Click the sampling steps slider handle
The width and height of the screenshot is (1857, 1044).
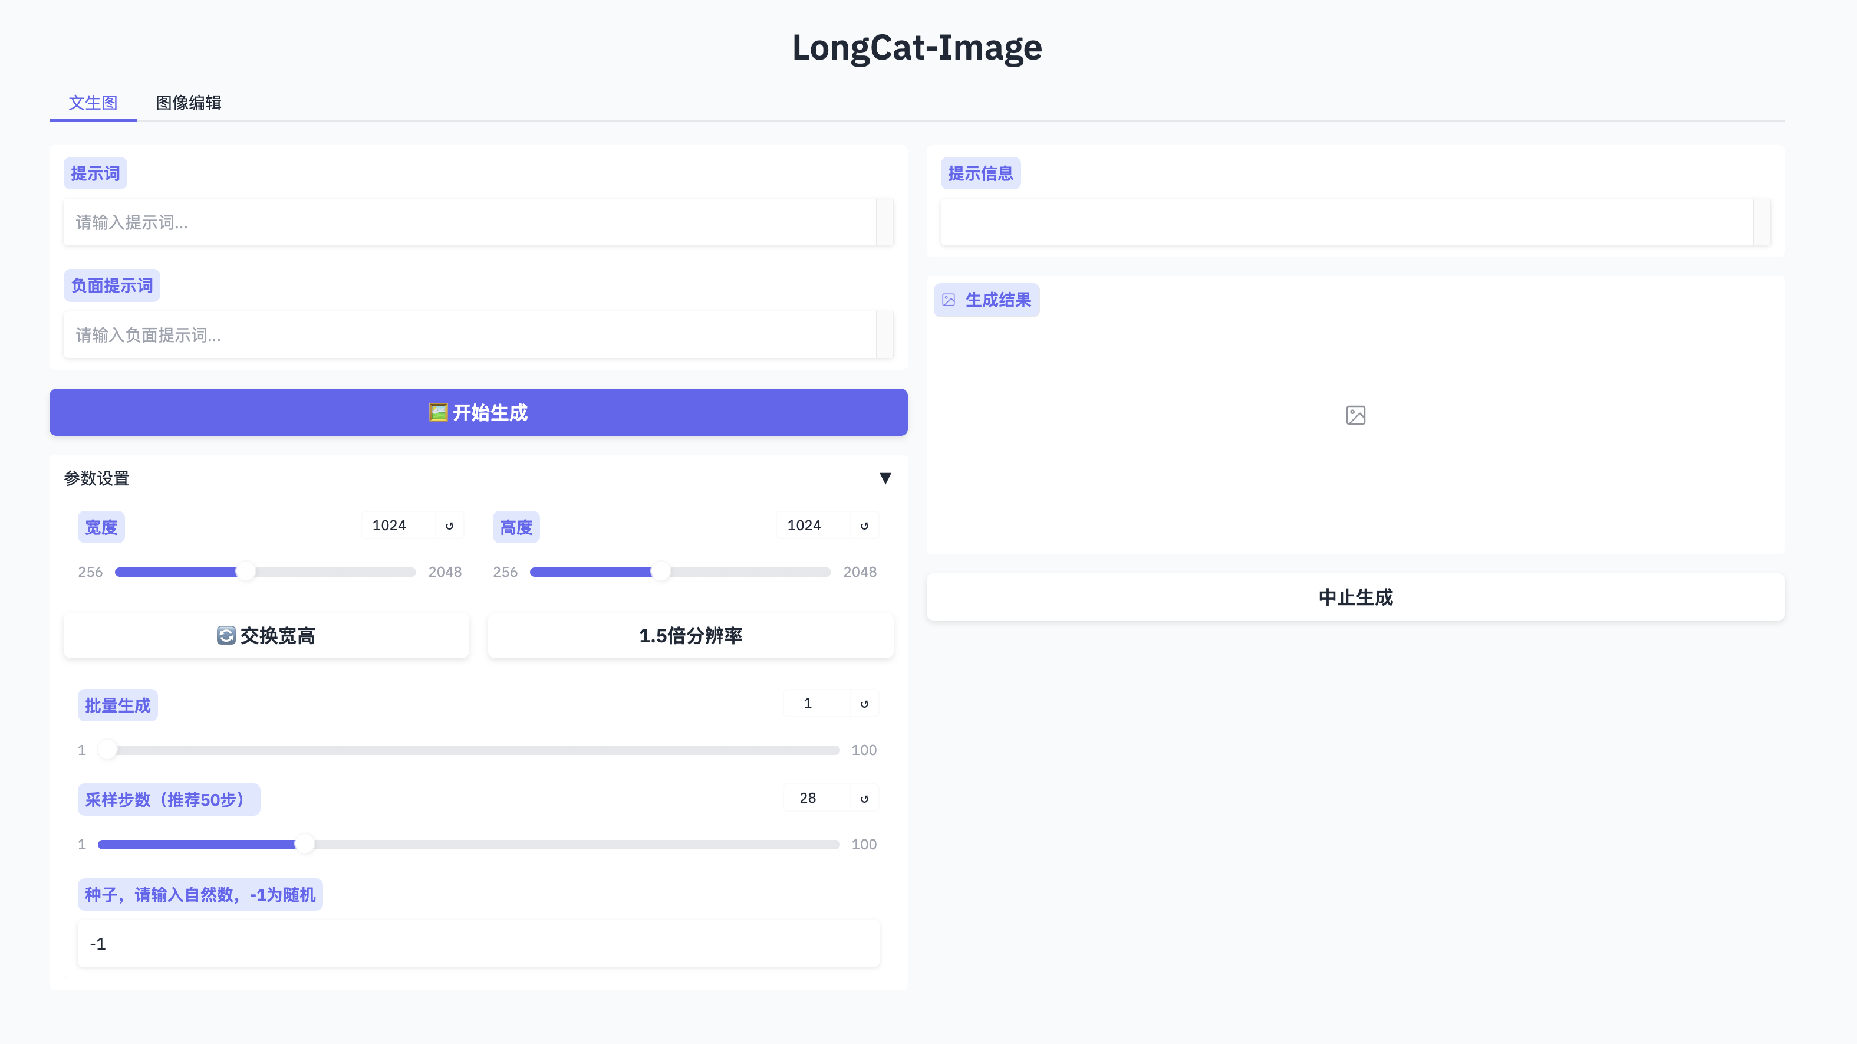click(x=305, y=843)
